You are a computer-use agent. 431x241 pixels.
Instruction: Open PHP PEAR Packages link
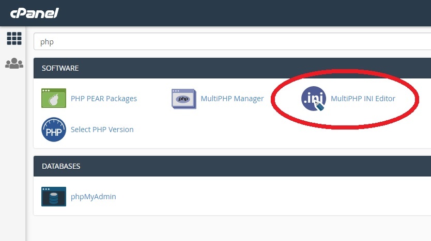click(104, 99)
